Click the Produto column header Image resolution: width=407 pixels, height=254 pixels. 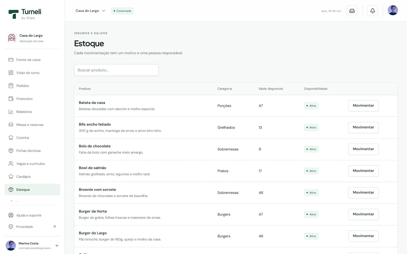coord(85,89)
